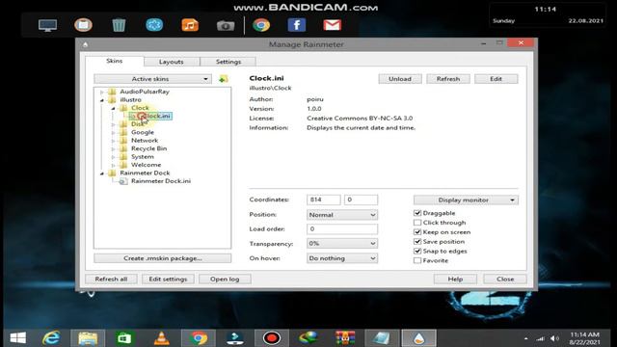Open the clipboard notes dock icon
This screenshot has height=347, width=617.
84,25
